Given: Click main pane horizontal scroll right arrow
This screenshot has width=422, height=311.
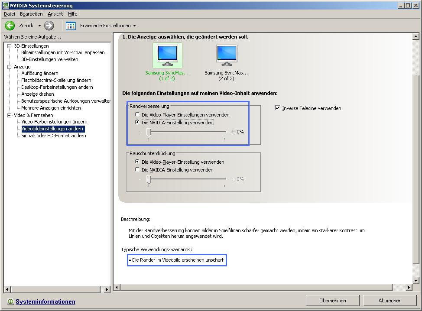Looking at the screenshot, I should point(409,287).
